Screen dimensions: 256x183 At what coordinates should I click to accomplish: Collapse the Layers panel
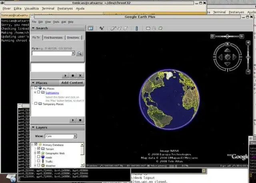33,127
